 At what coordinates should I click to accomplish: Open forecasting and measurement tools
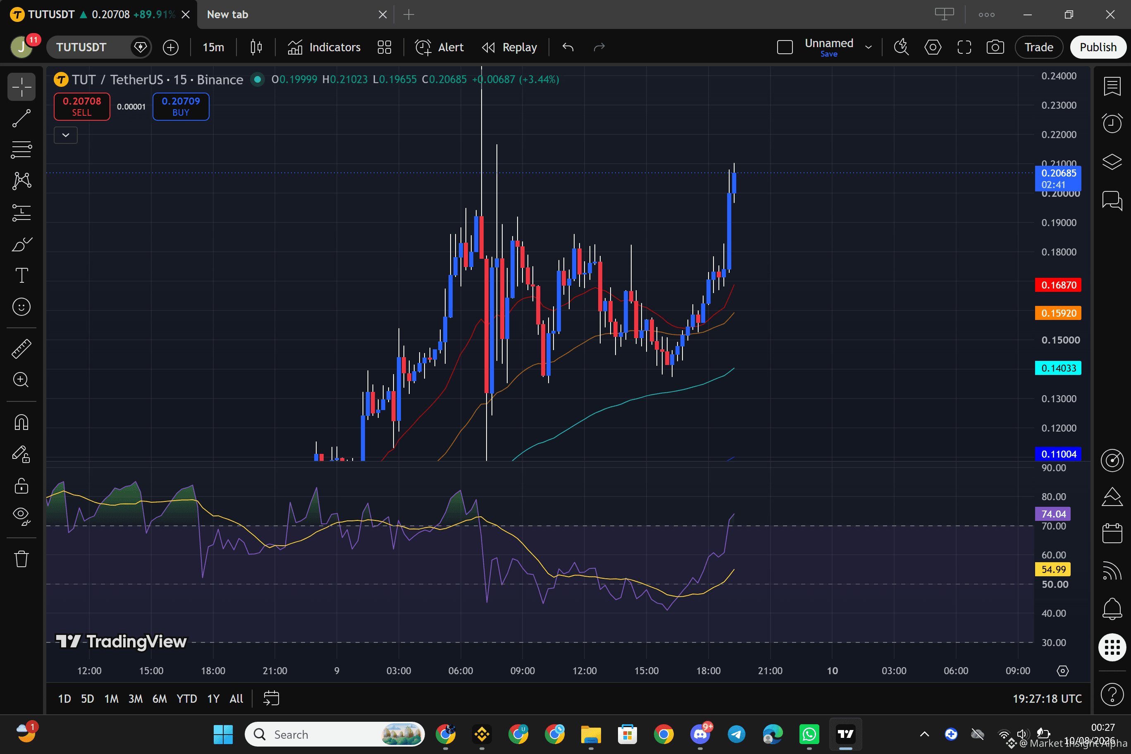[21, 212]
